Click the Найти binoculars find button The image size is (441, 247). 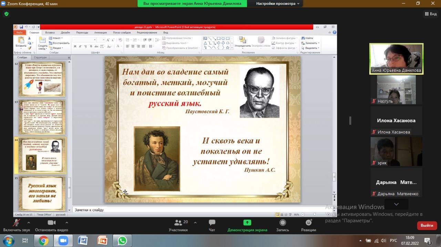pos(307,38)
